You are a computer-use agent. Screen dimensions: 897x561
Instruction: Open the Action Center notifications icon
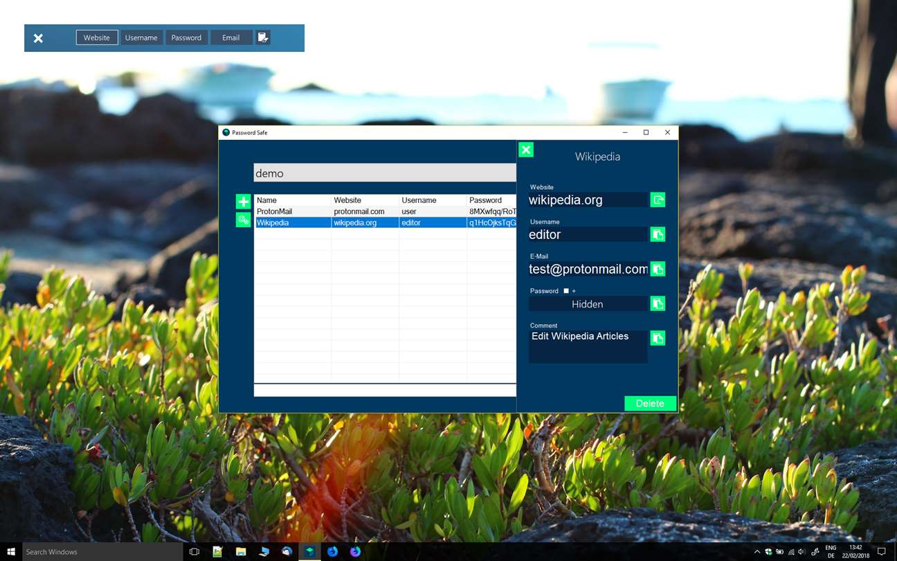(x=881, y=552)
